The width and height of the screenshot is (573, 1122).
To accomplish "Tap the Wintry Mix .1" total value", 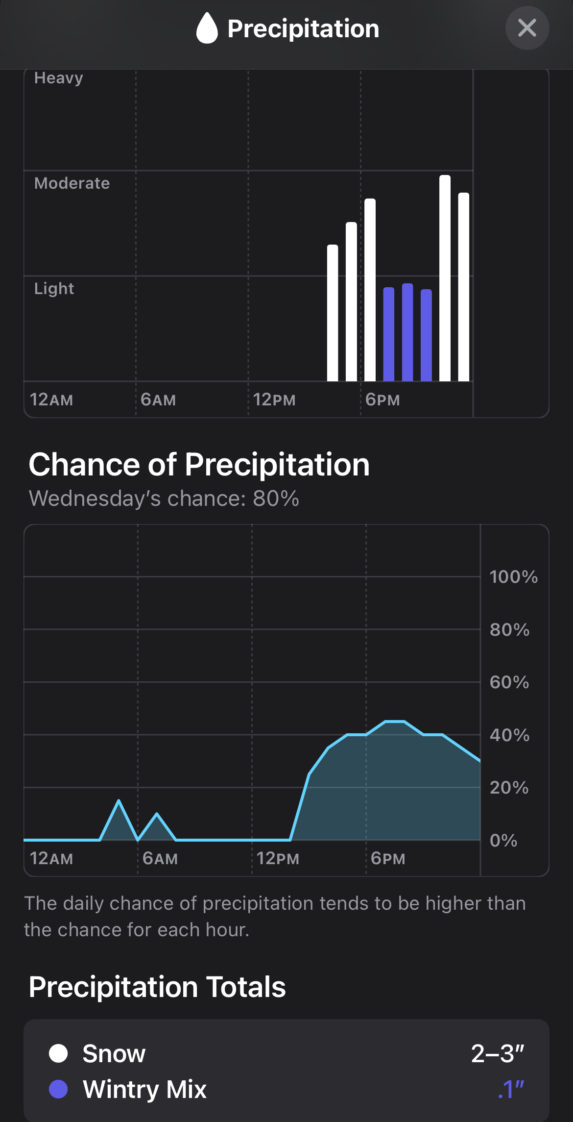I will click(x=511, y=1089).
